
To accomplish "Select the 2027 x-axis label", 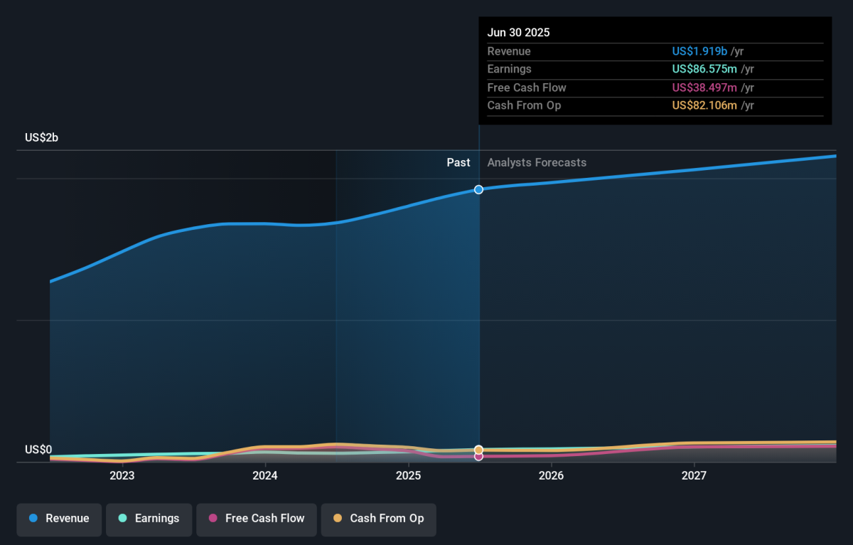I will 694,475.
